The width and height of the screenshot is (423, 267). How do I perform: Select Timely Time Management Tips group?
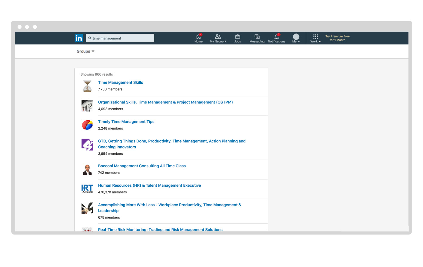(x=126, y=122)
